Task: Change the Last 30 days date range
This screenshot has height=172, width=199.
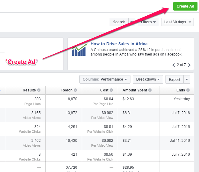Action: click(x=177, y=22)
